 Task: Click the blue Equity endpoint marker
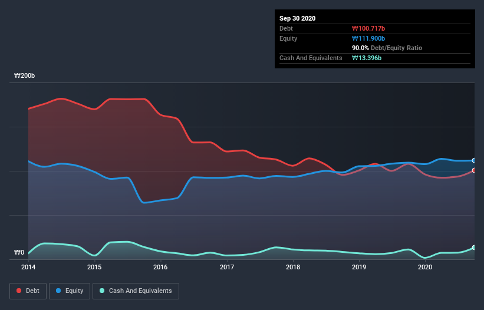click(474, 160)
